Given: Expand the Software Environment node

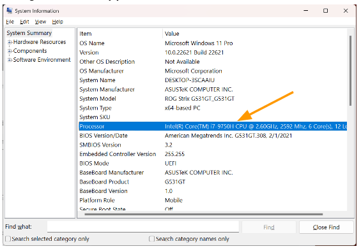Looking at the screenshot, I should [x=10, y=60].
